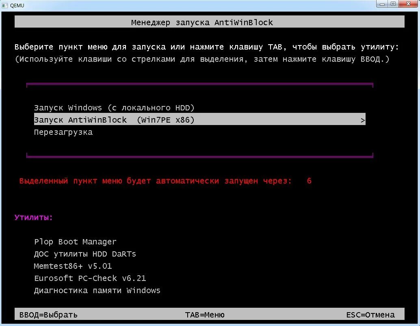Screen dimensions: 420x326
Task: Click title 'Менеджер запуска AntiWinBlock'
Action: (x=202, y=22)
